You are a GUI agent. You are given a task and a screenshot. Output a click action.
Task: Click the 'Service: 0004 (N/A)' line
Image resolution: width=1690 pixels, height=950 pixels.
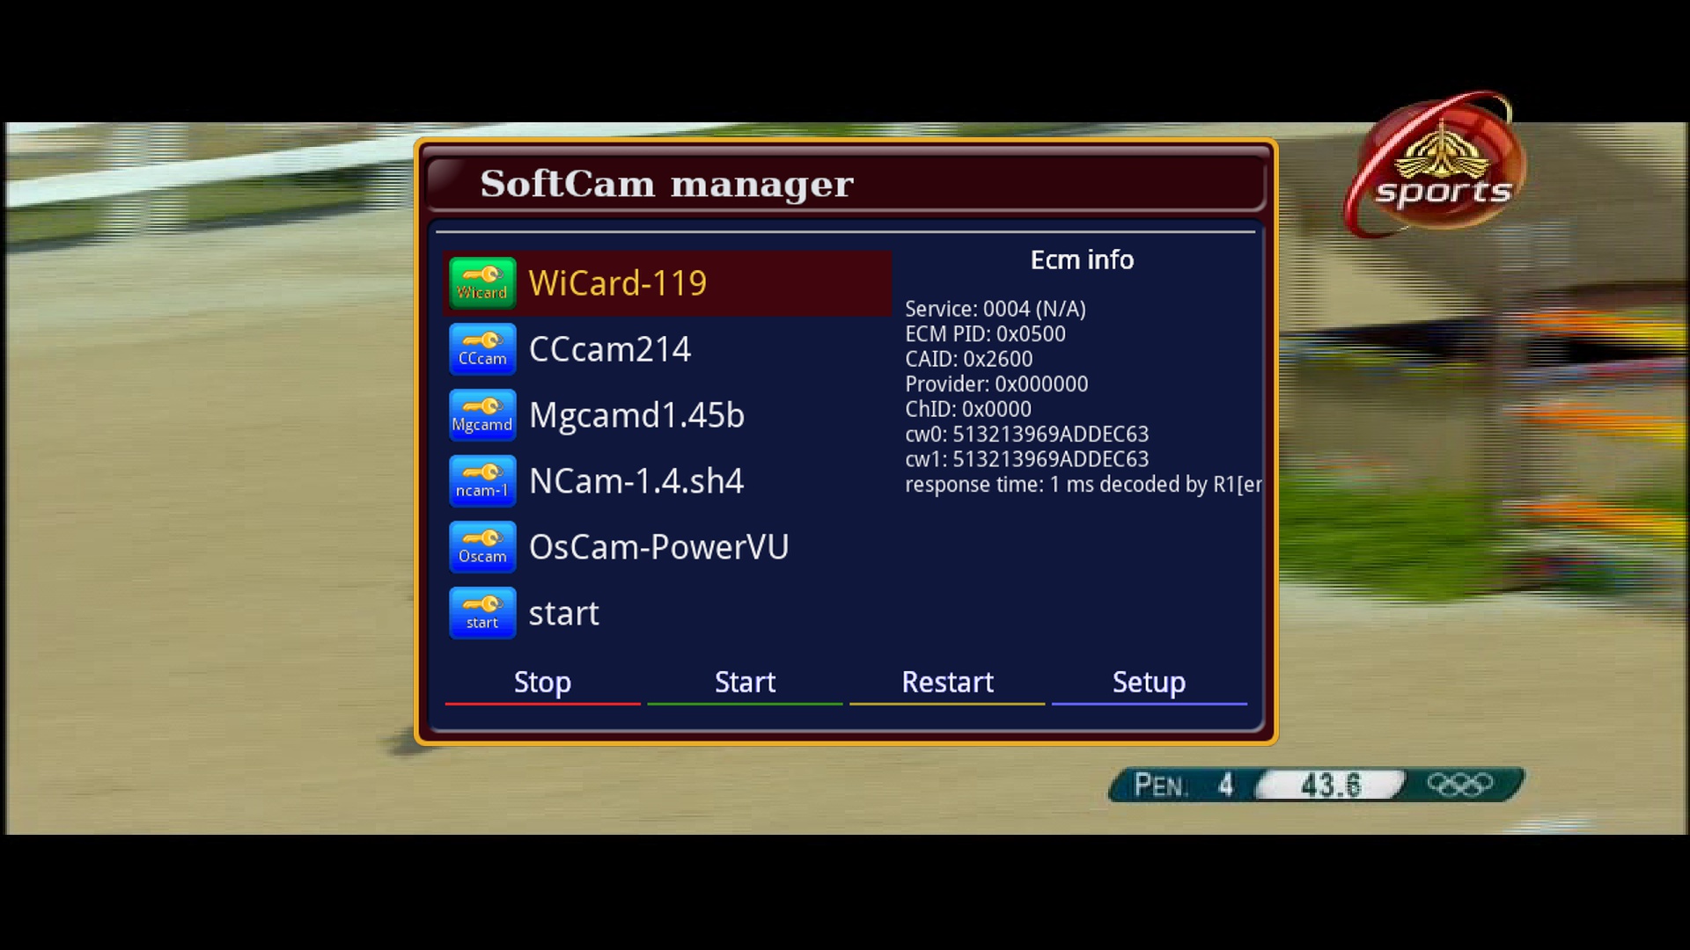(x=996, y=310)
